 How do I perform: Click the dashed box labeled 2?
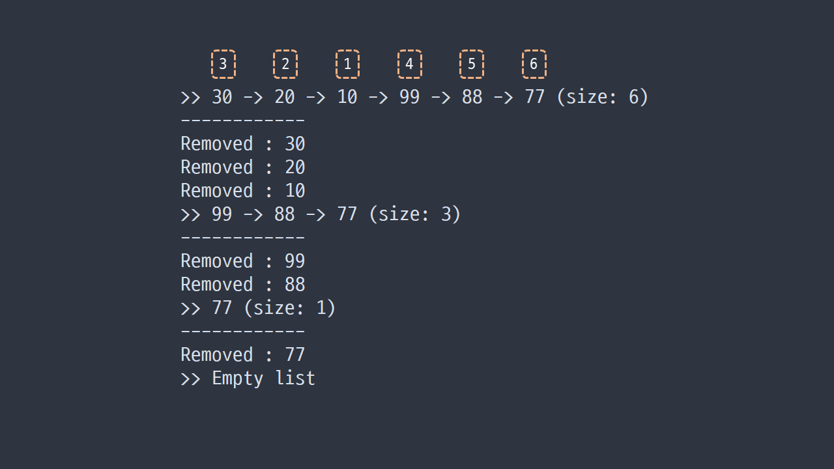click(x=285, y=64)
